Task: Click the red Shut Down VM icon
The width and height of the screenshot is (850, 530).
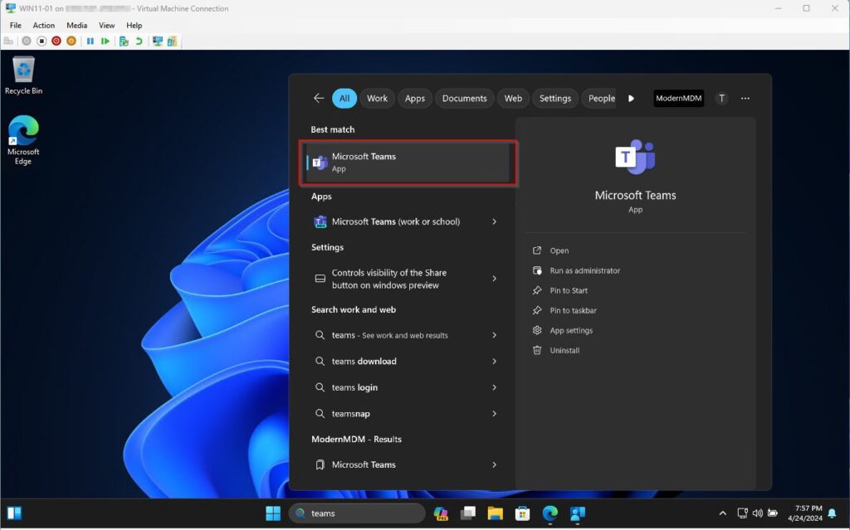Action: pos(56,41)
